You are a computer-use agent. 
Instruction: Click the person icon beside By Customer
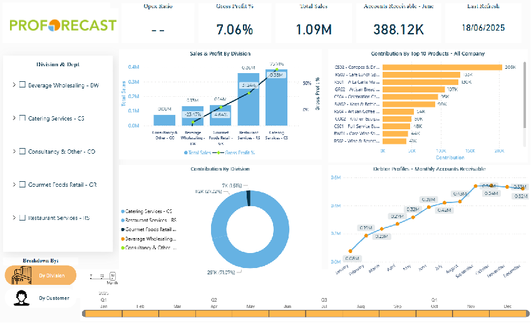pyautogui.click(x=22, y=298)
